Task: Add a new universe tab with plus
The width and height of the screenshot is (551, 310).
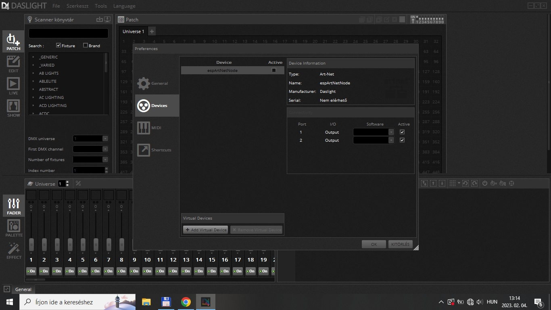Action: 152,31
